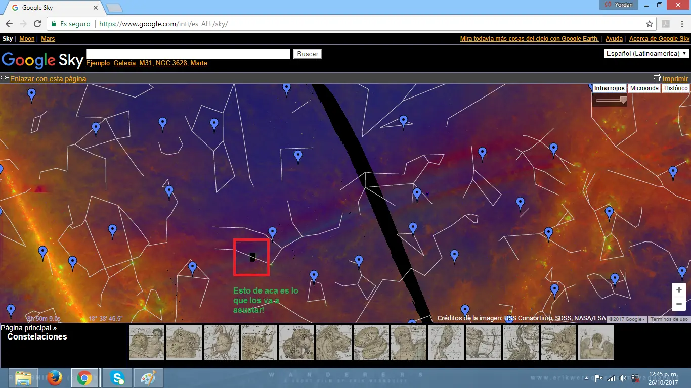Viewport: 691px width, 388px height.
Task: Click the chain link icon
Action: (5, 78)
